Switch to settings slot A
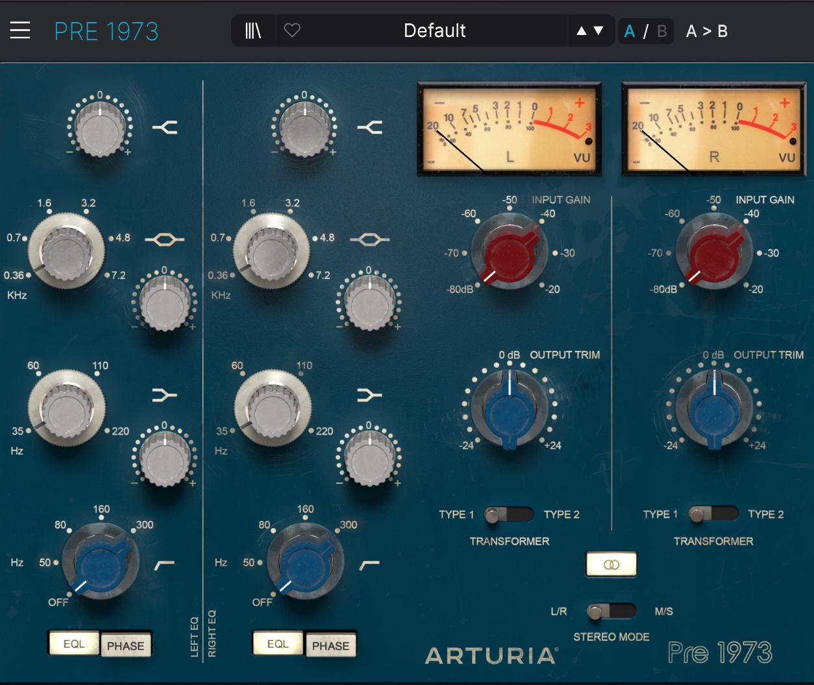Image resolution: width=814 pixels, height=685 pixels. 630,31
